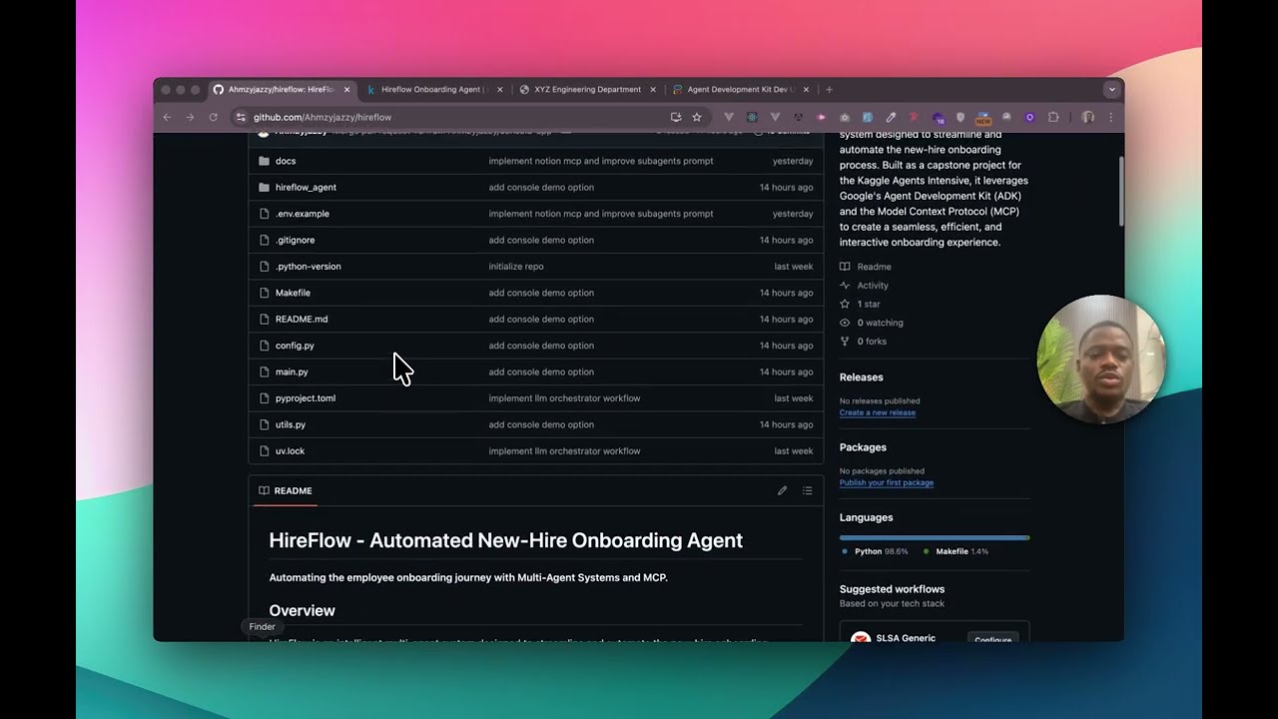Click 'implement llm orchestrator workflow' for pyproject.toml
The width and height of the screenshot is (1278, 719).
pyautogui.click(x=564, y=398)
